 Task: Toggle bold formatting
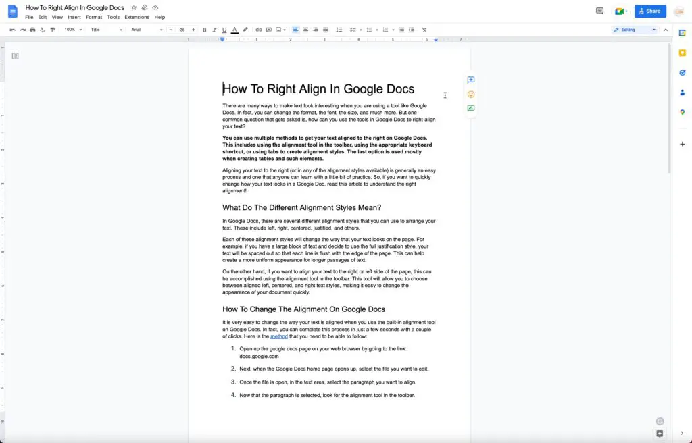(x=204, y=30)
